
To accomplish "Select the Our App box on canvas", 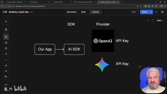I will click(x=45, y=49).
